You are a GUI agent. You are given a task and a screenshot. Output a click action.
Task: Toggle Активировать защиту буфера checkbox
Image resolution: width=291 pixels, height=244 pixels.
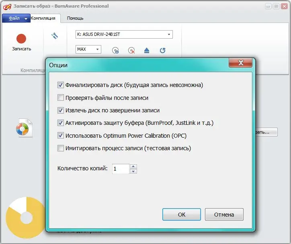pos(61,123)
